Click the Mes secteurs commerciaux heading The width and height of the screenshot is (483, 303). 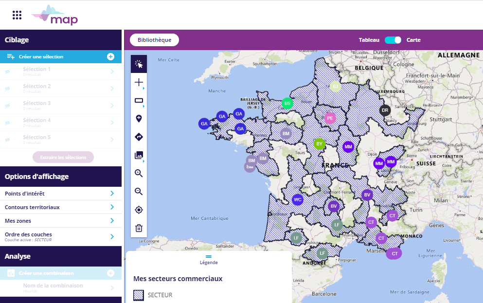click(x=178, y=279)
